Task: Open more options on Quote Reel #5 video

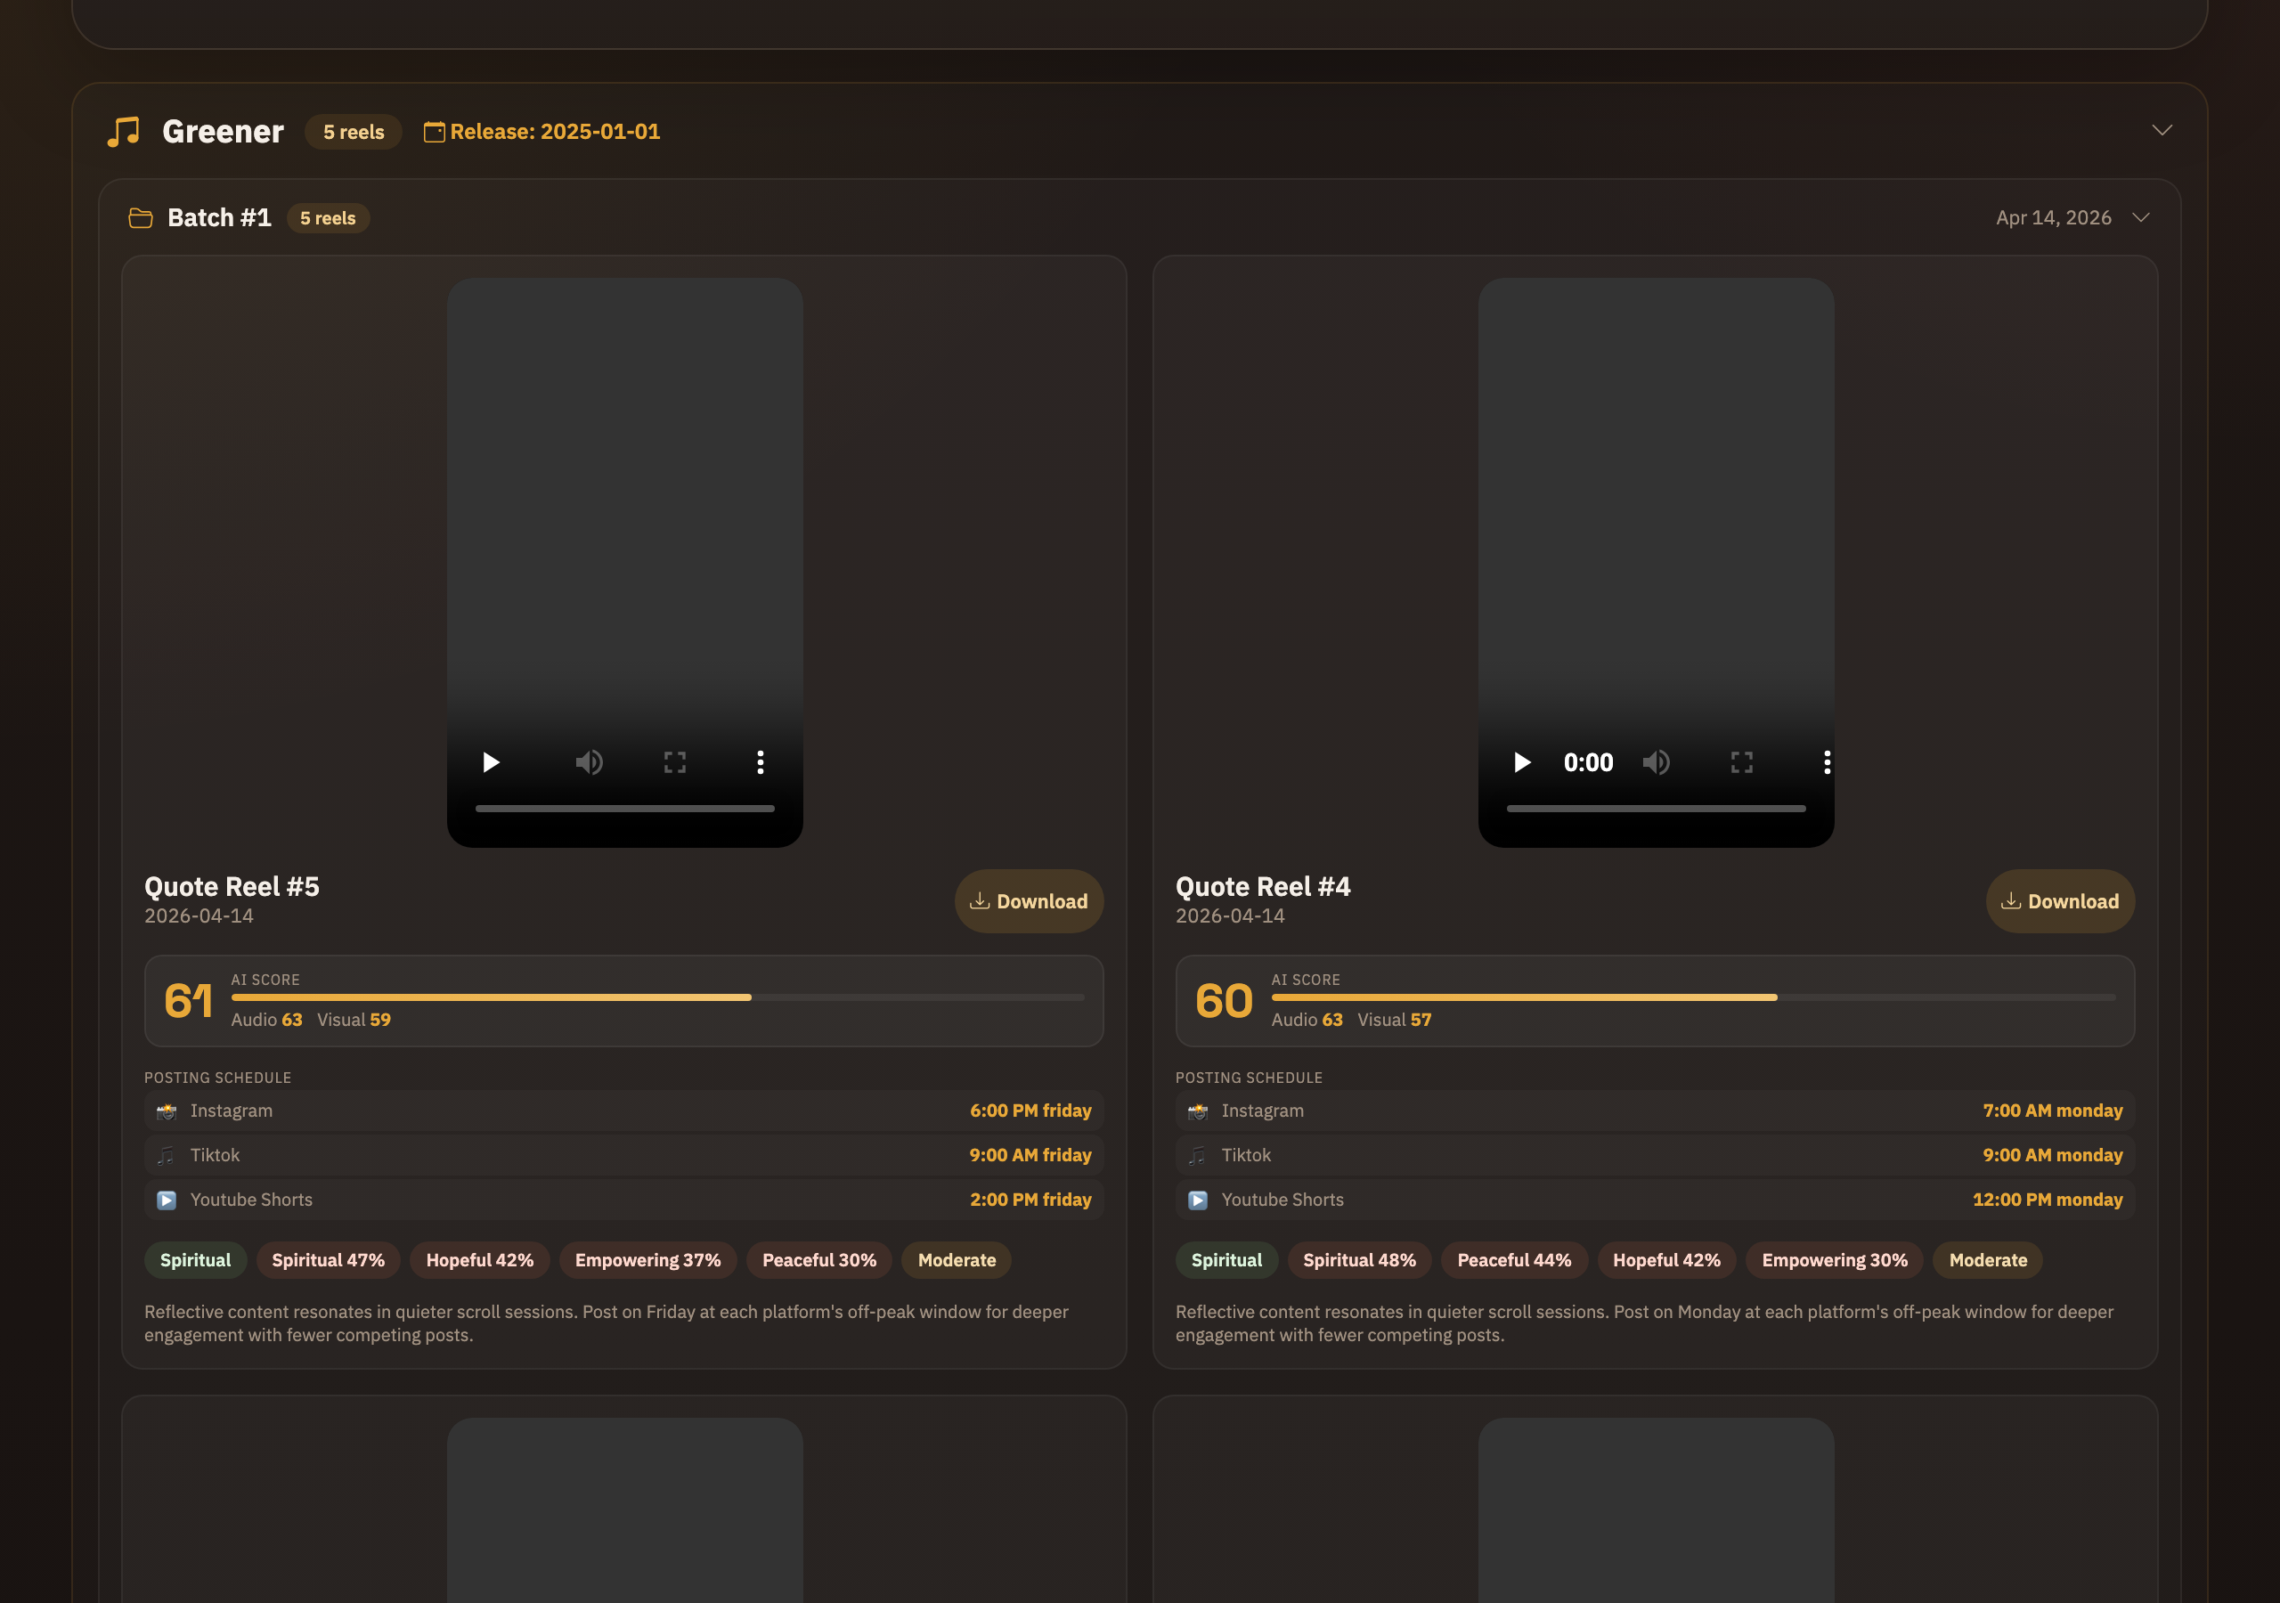Action: pyautogui.click(x=761, y=761)
